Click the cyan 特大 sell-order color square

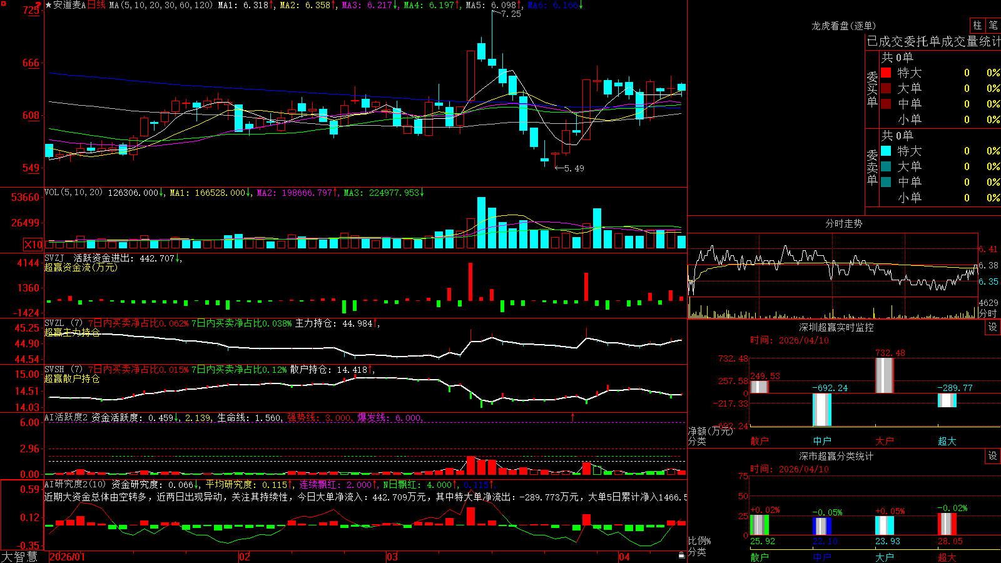886,151
